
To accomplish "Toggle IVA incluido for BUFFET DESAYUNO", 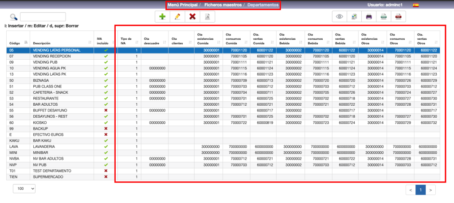I will pyautogui.click(x=106, y=110).
